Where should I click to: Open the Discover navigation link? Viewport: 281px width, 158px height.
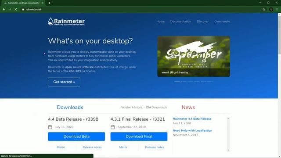point(202,22)
